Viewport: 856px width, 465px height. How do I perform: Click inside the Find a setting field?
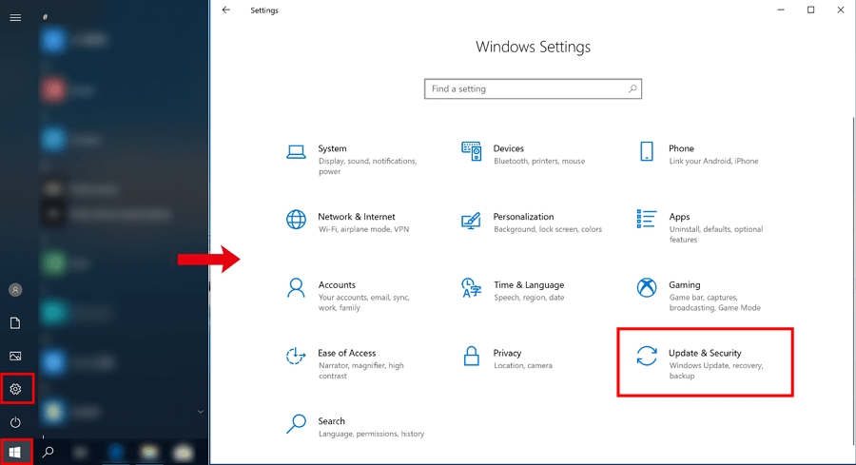533,89
